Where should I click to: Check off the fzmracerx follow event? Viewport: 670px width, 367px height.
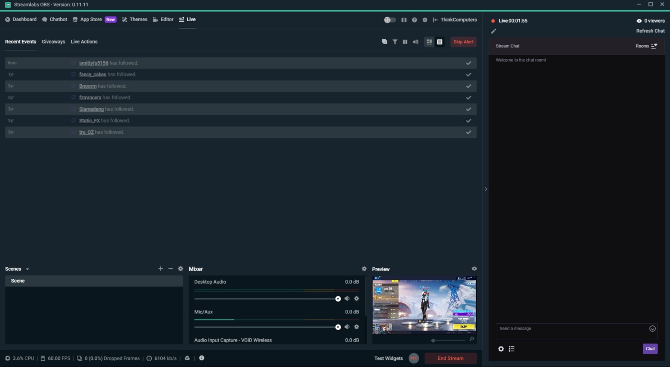469,97
